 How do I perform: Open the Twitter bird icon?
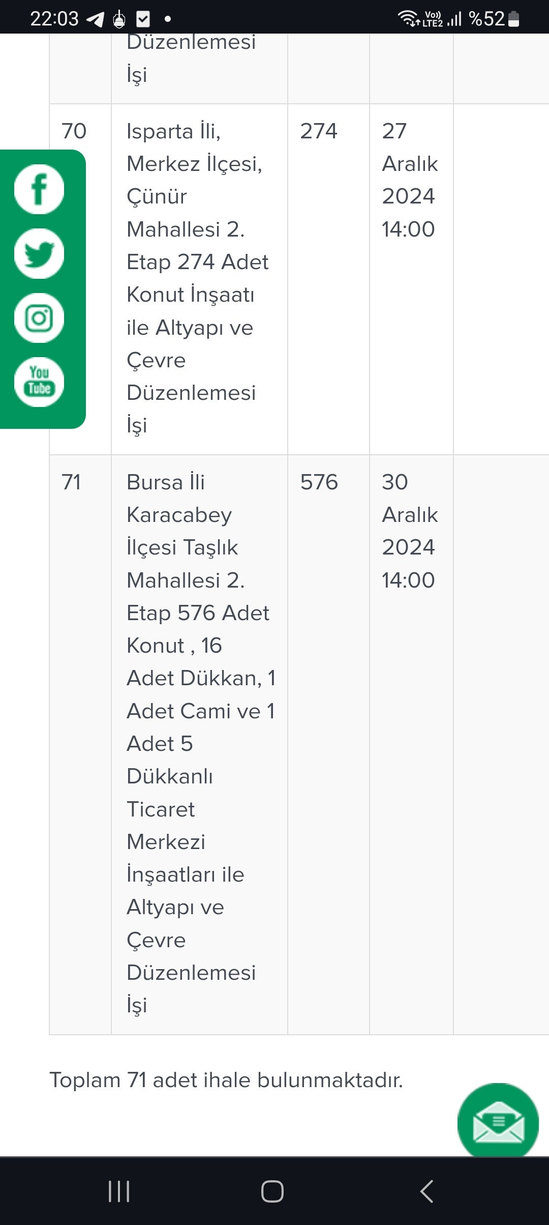39,253
